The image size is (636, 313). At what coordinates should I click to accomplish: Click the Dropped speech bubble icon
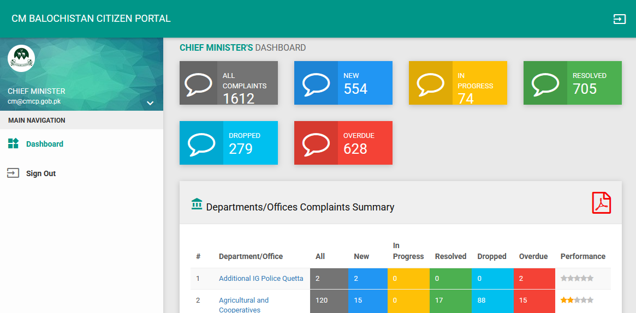point(201,143)
